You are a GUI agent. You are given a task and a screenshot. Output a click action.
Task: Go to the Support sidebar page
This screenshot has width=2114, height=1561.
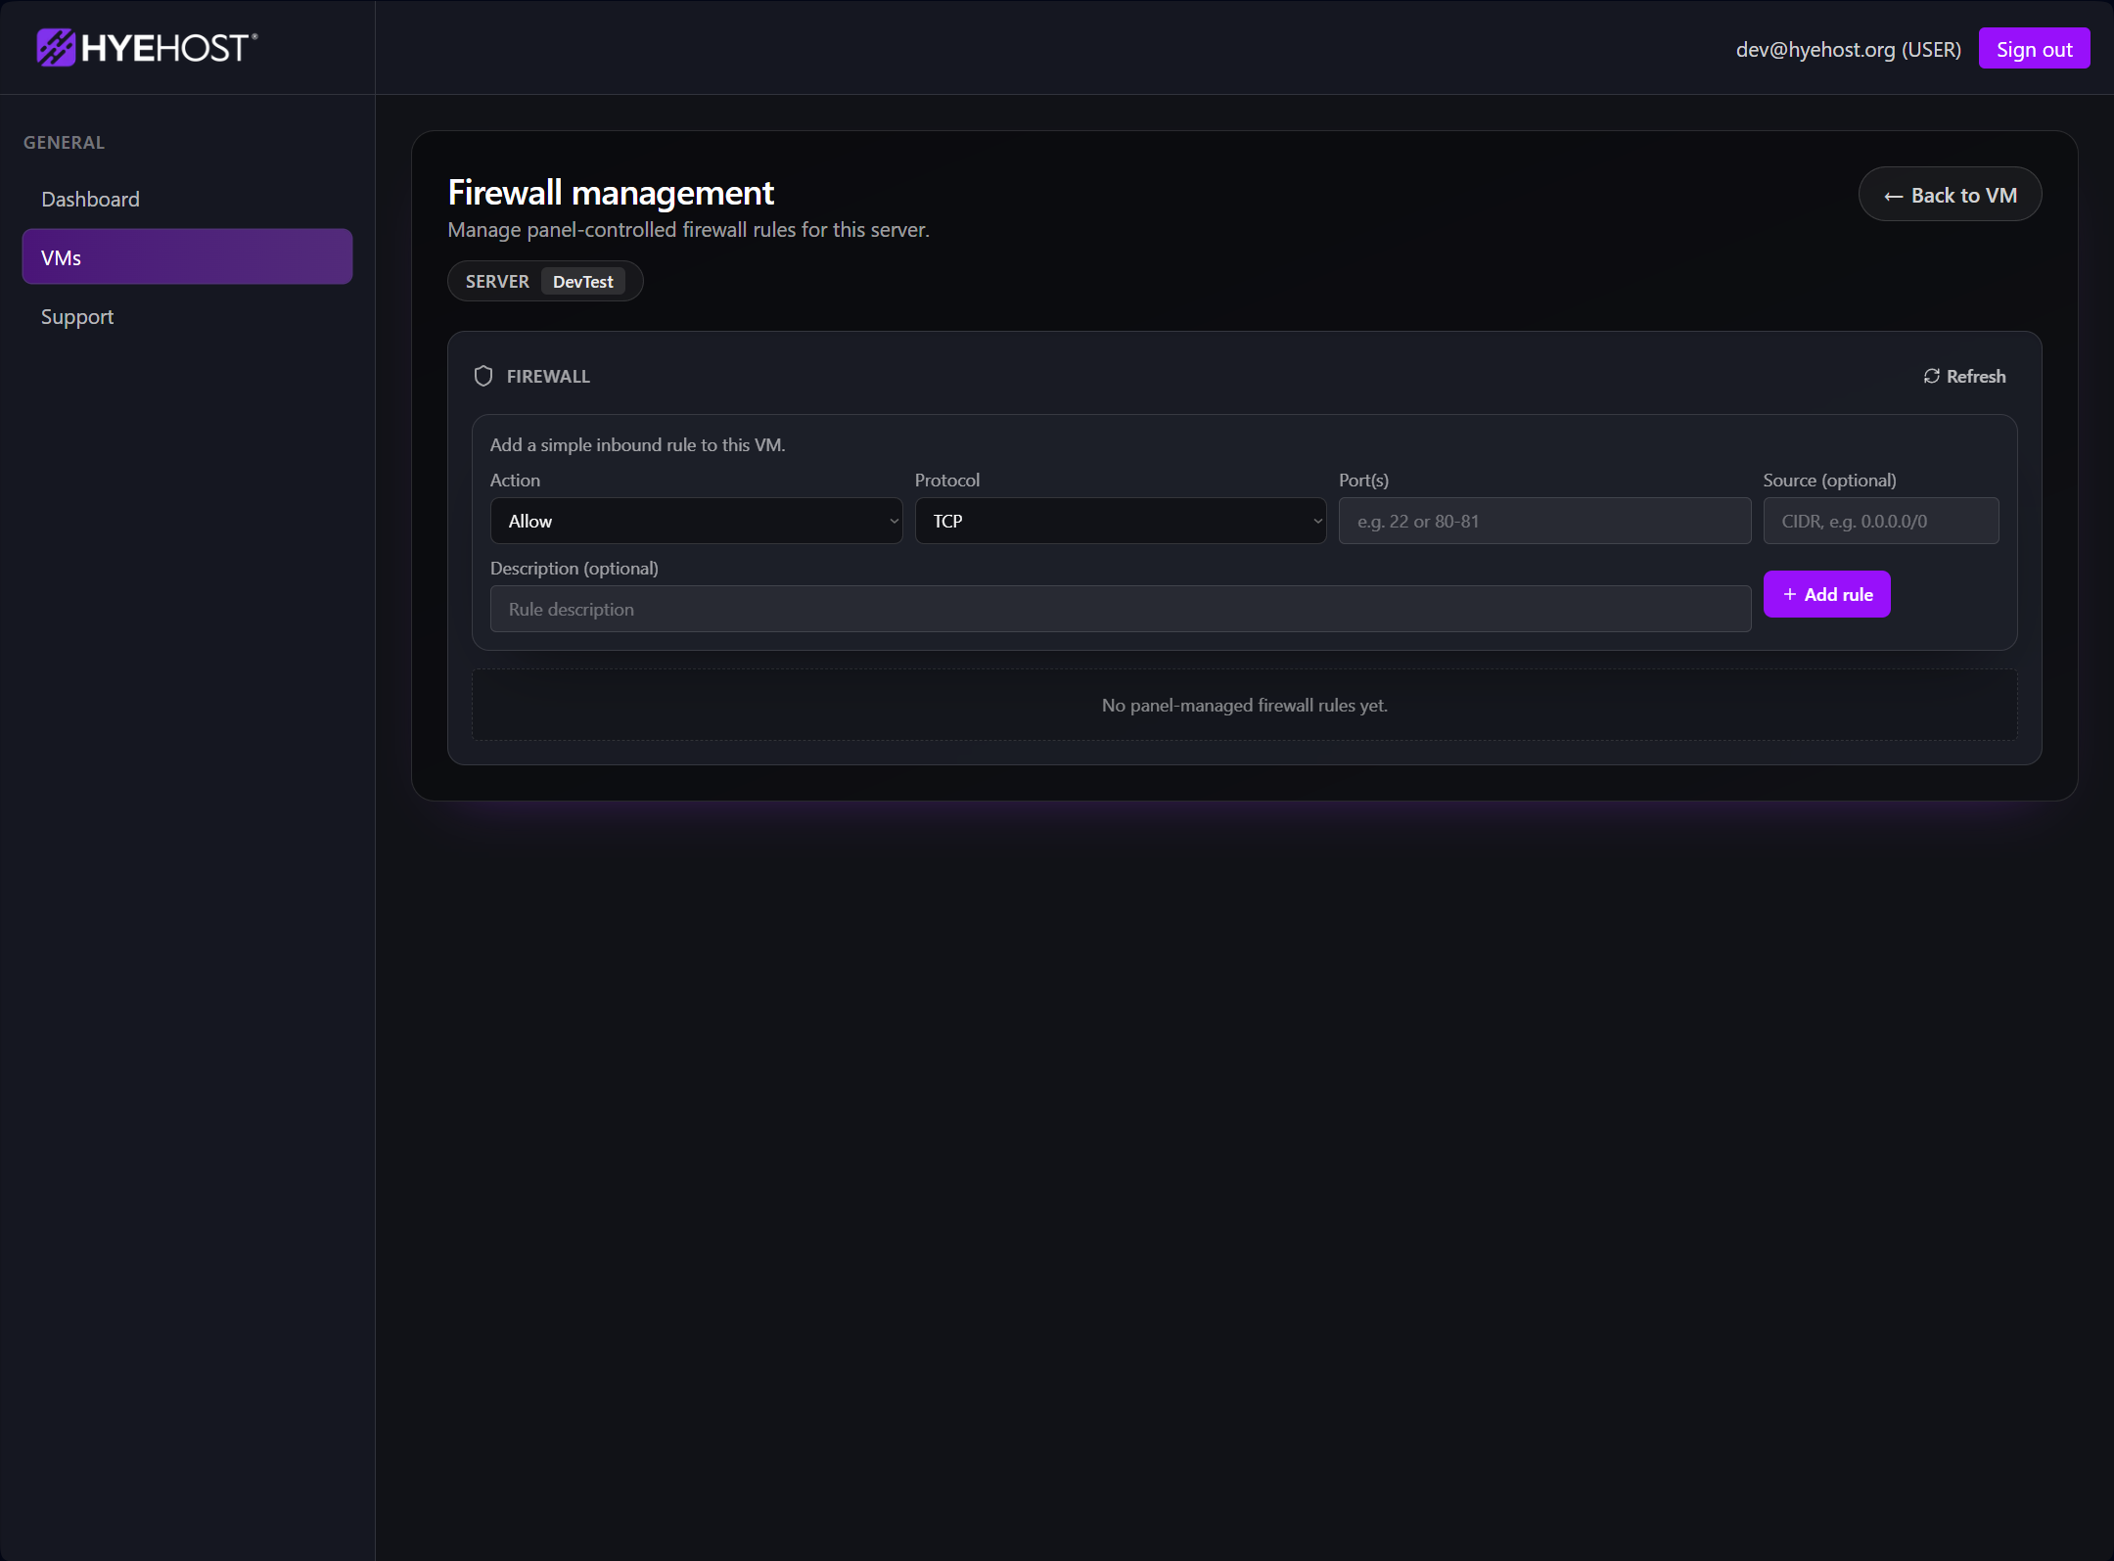point(77,316)
